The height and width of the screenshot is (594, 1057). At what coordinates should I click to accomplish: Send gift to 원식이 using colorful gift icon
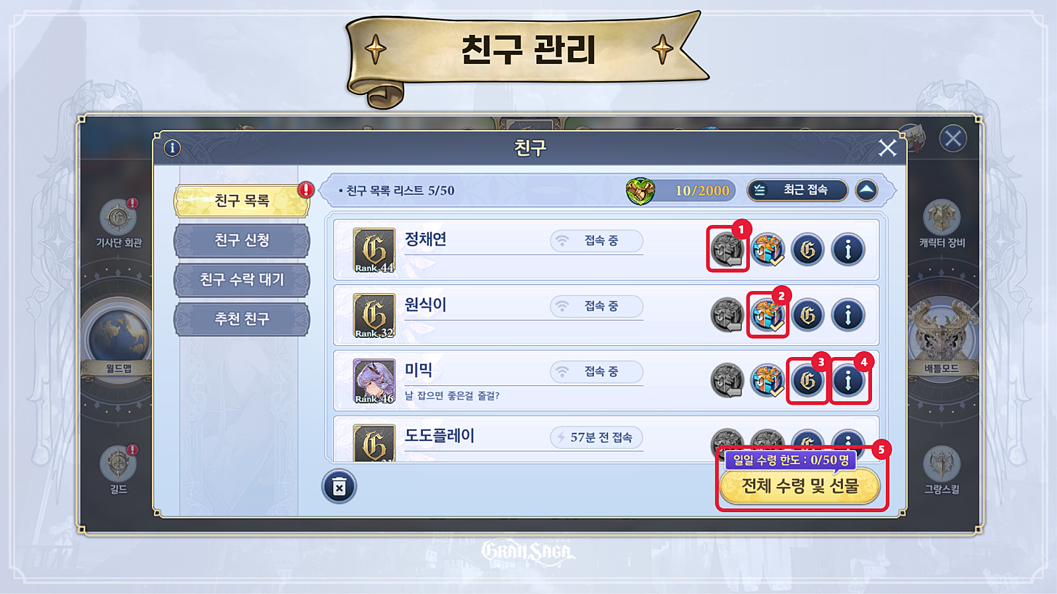coord(768,315)
